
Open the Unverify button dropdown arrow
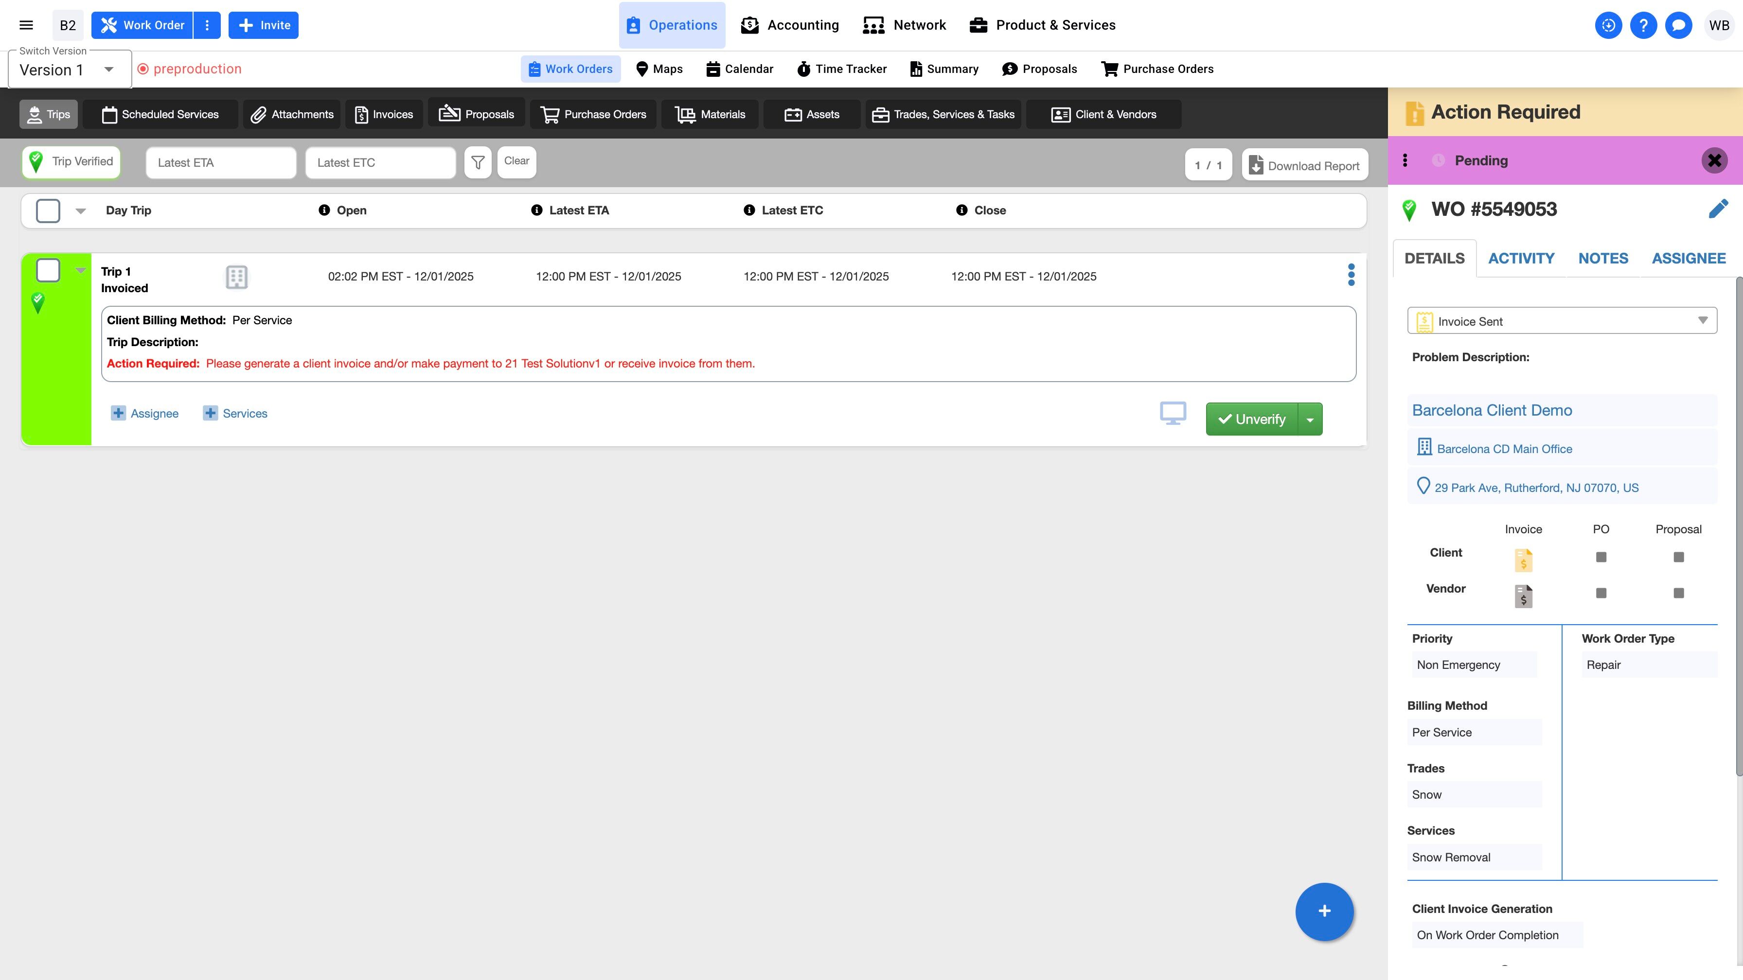[1310, 420]
